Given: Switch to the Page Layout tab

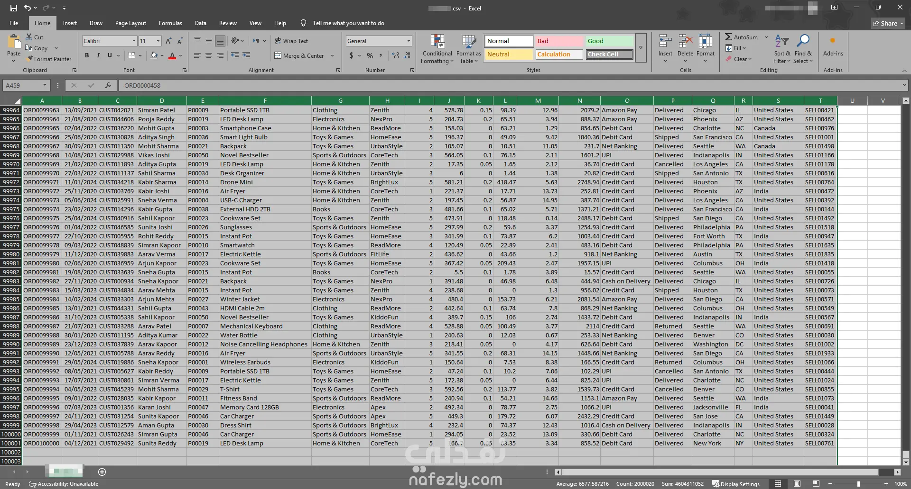Looking at the screenshot, I should point(130,23).
